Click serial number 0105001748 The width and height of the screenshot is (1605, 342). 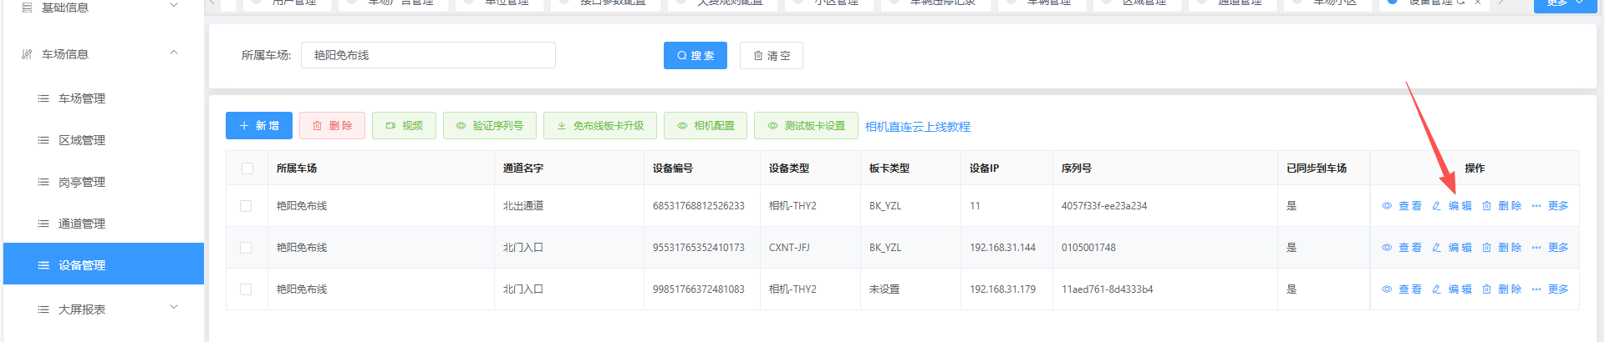(x=1088, y=248)
